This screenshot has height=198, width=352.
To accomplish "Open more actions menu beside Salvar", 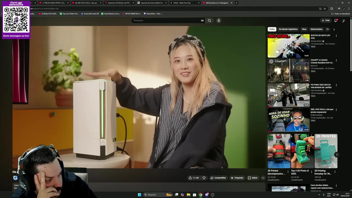I will tap(263, 178).
